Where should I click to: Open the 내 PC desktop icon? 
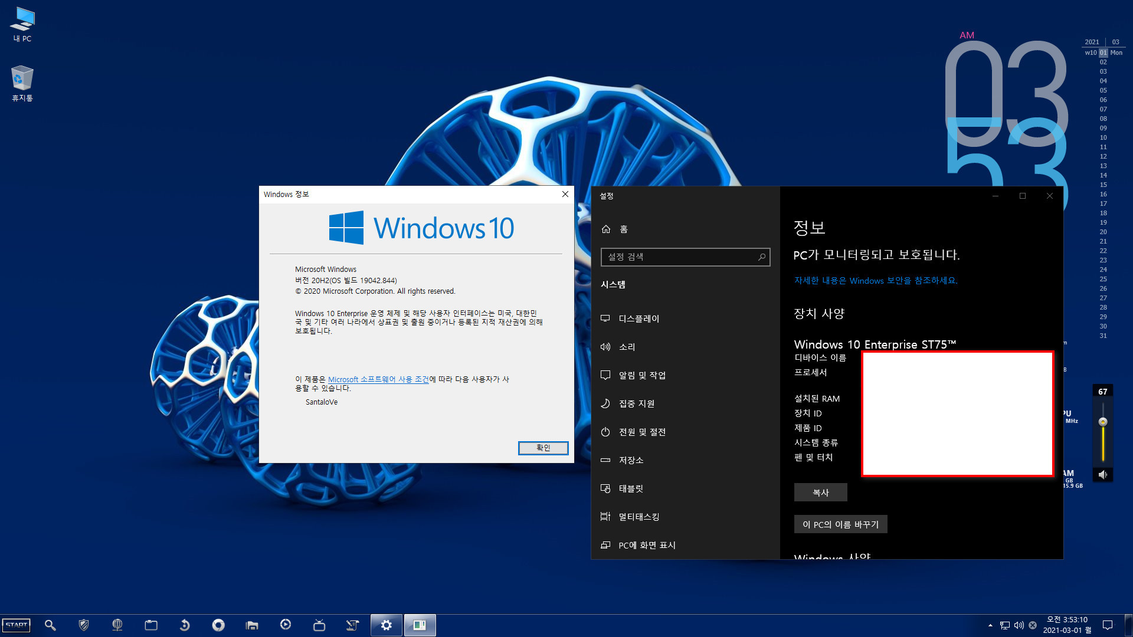pyautogui.click(x=22, y=25)
